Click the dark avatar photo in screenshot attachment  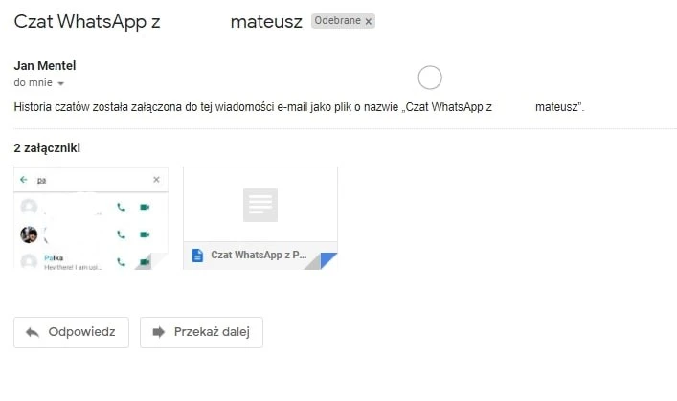(x=29, y=234)
